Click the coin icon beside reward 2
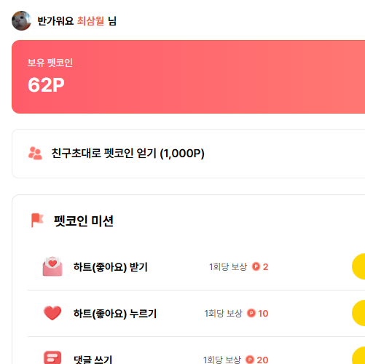 click(x=256, y=266)
